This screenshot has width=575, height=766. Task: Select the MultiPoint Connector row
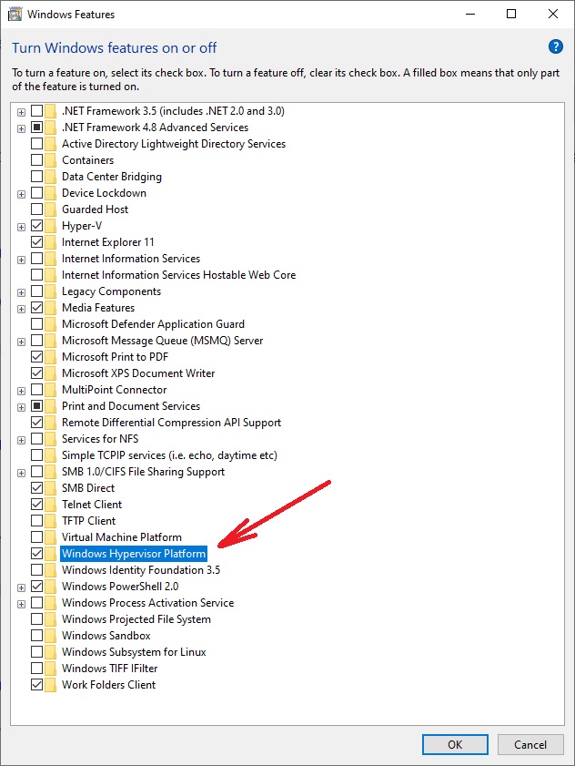tap(115, 390)
